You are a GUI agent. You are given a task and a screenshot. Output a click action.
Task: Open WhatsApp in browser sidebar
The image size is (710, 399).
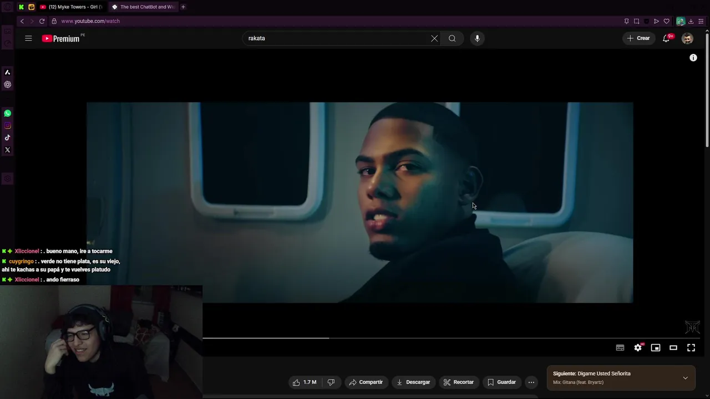(x=7, y=113)
